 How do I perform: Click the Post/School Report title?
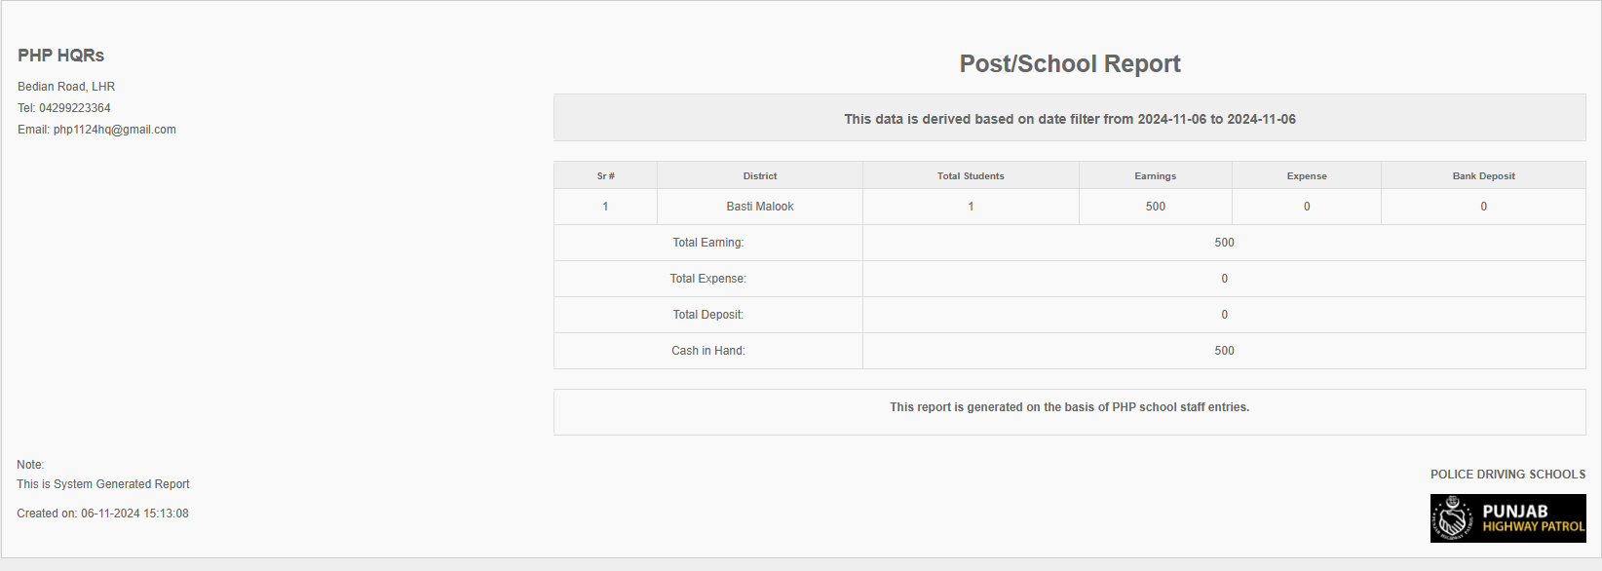(1069, 64)
